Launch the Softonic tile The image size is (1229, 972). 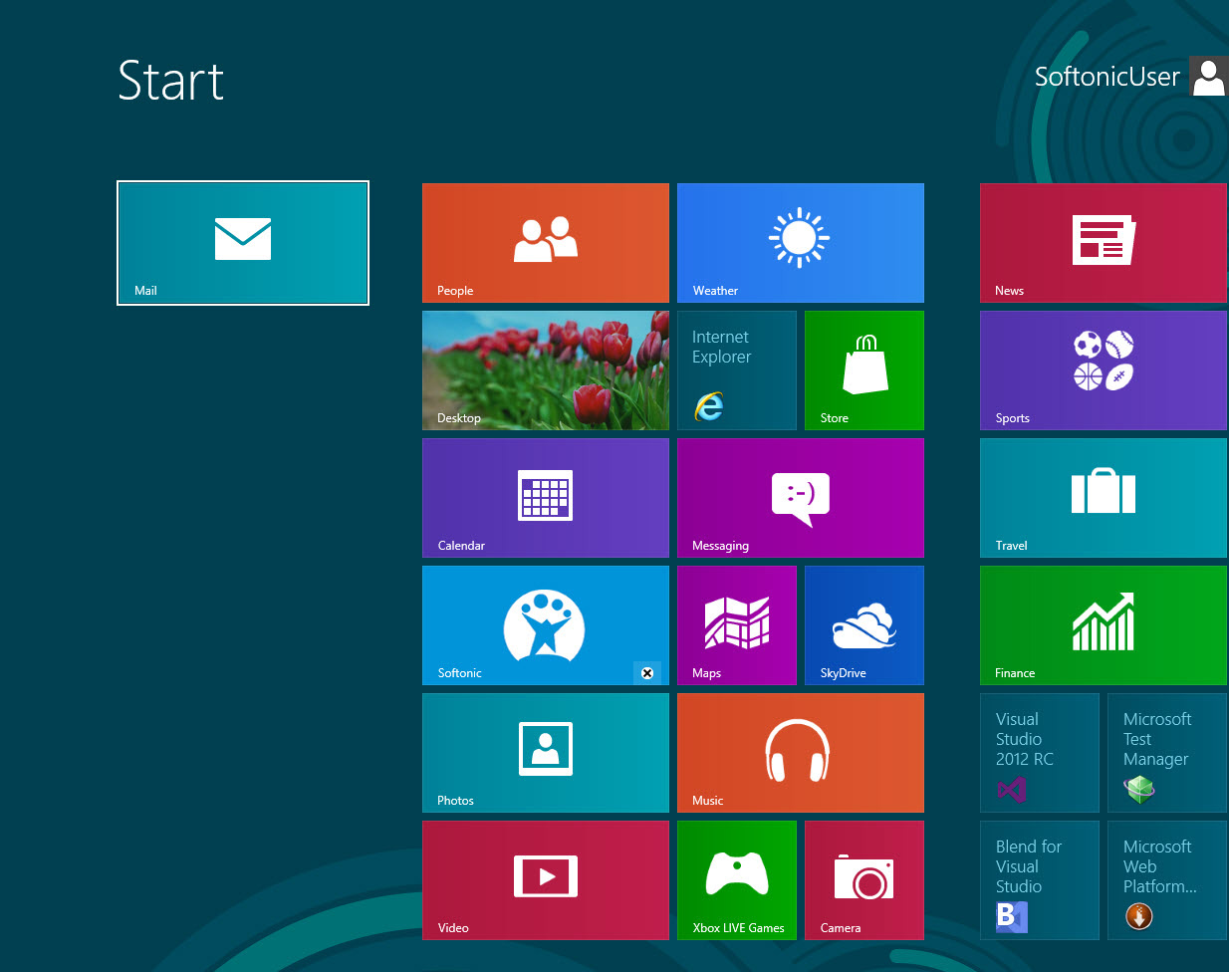coord(546,625)
